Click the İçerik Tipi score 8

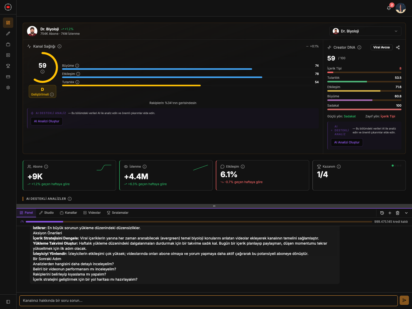coord(400,68)
